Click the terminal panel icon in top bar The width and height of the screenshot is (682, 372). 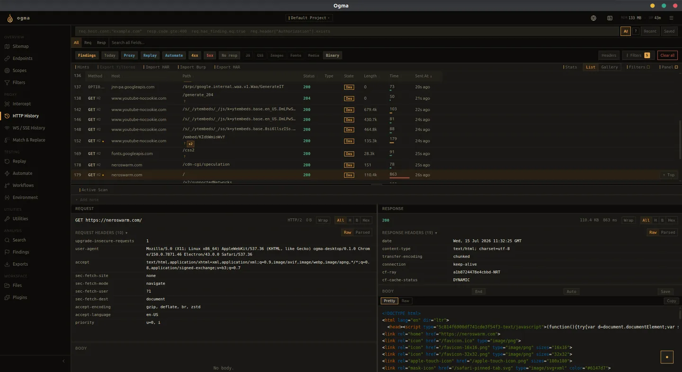610,18
